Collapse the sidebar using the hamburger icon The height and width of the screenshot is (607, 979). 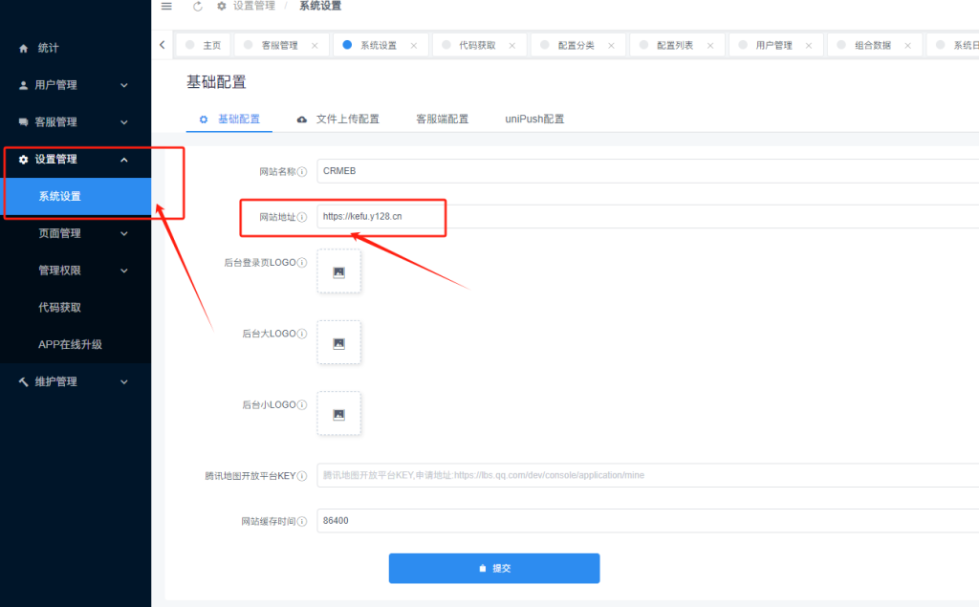(x=165, y=6)
